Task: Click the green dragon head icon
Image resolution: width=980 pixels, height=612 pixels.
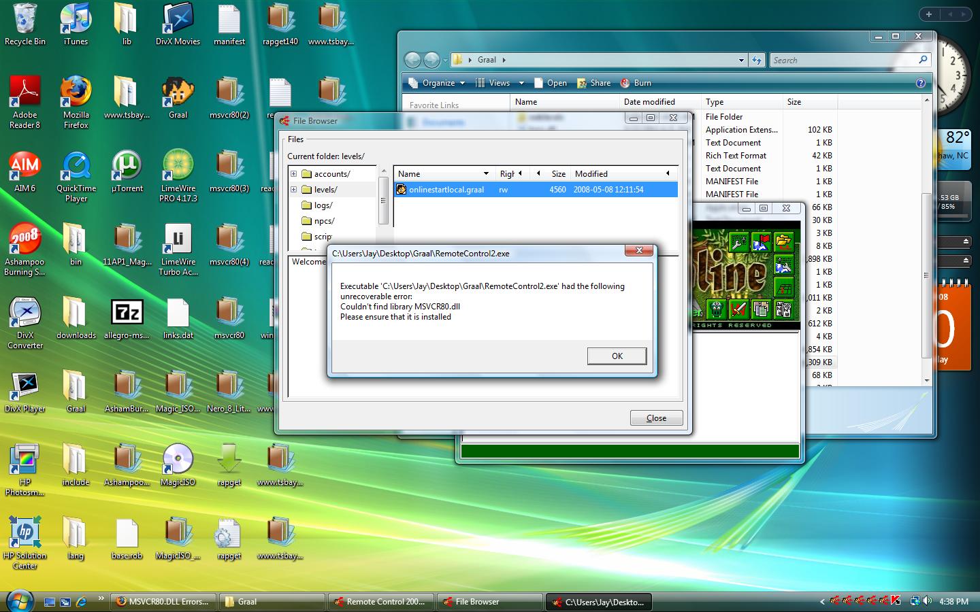Action: pyautogui.click(x=716, y=310)
